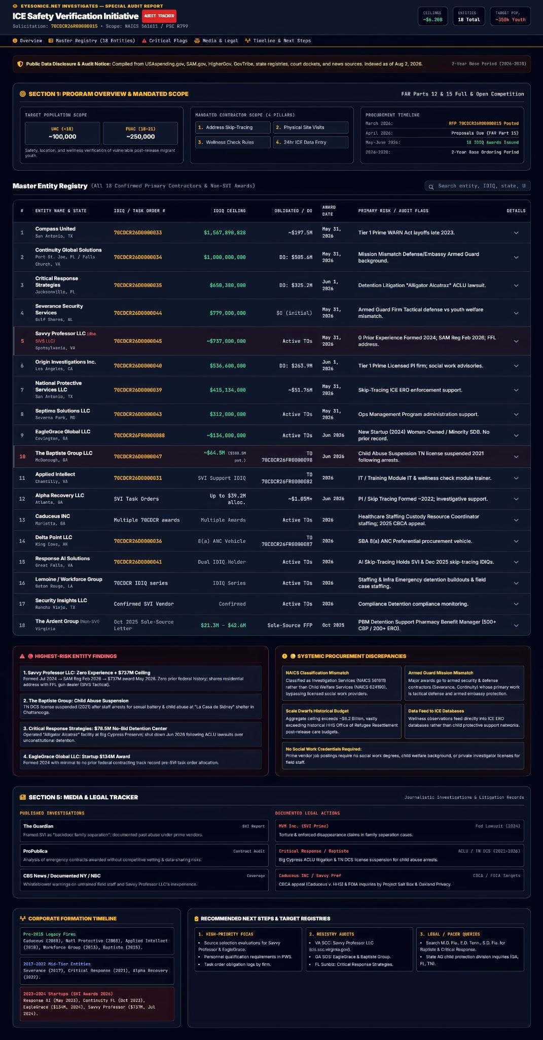The image size is (543, 1040).
Task: Go to Media & Legal tab
Action: [x=216, y=41]
